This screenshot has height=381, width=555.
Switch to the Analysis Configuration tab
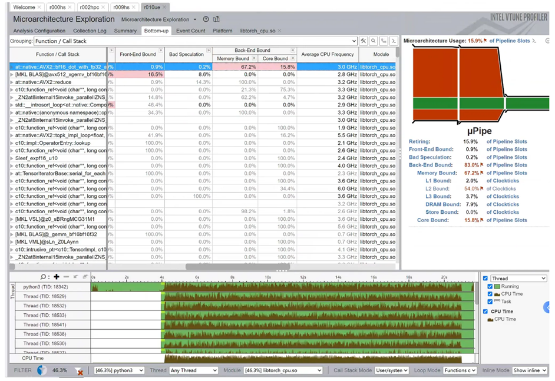pyautogui.click(x=39, y=31)
